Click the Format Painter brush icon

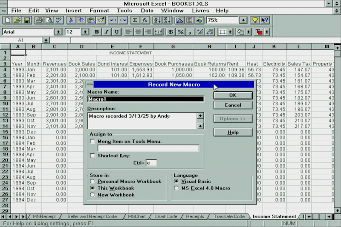coord(101,20)
